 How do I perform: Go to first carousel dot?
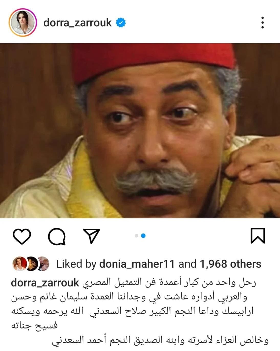point(136,236)
